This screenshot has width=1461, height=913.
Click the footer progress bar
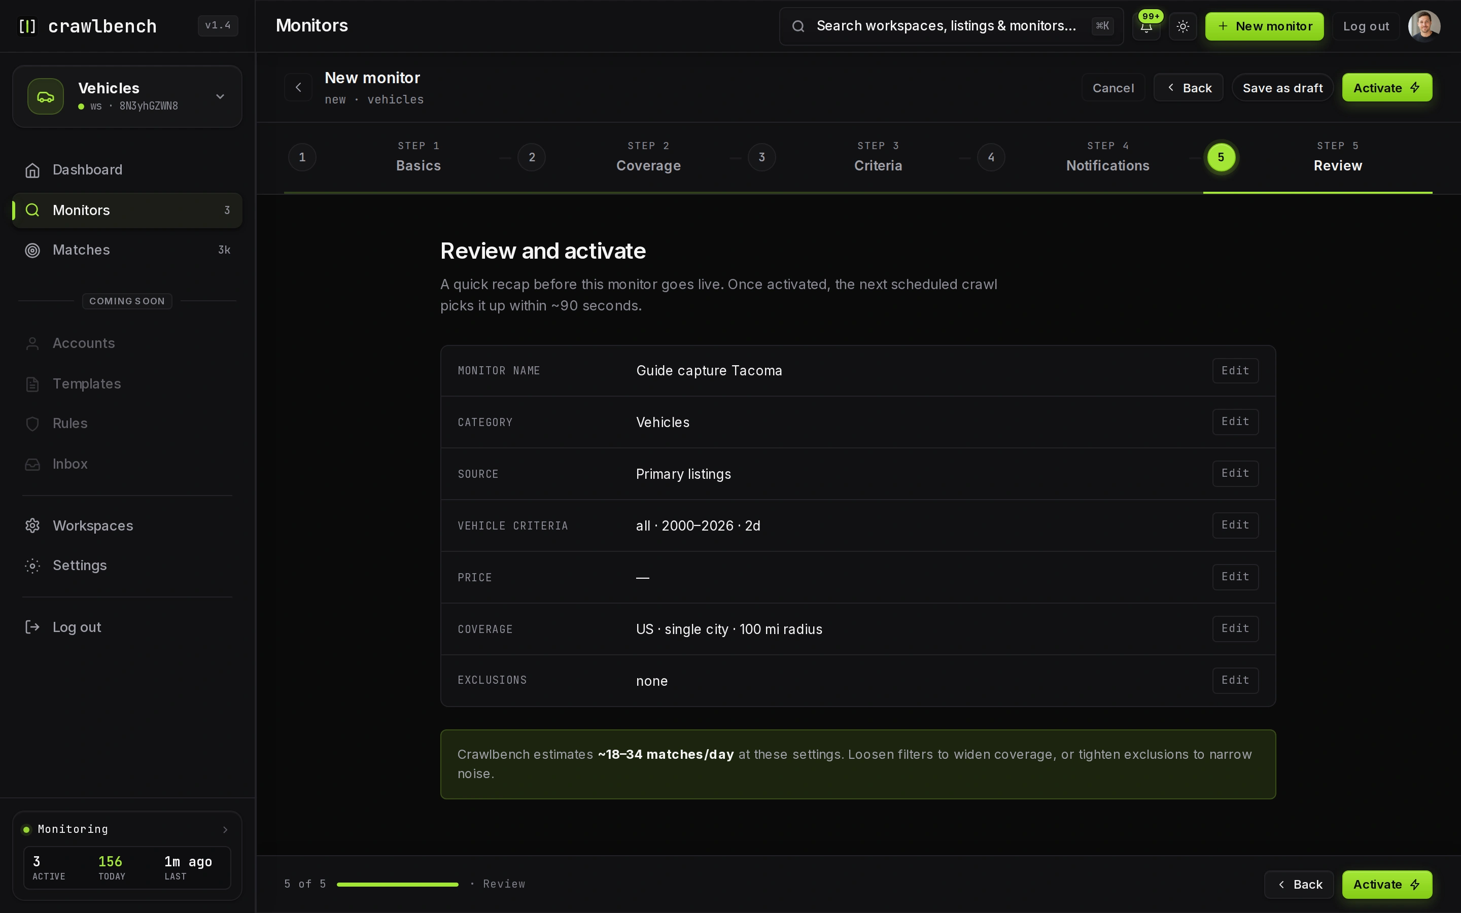(x=397, y=885)
